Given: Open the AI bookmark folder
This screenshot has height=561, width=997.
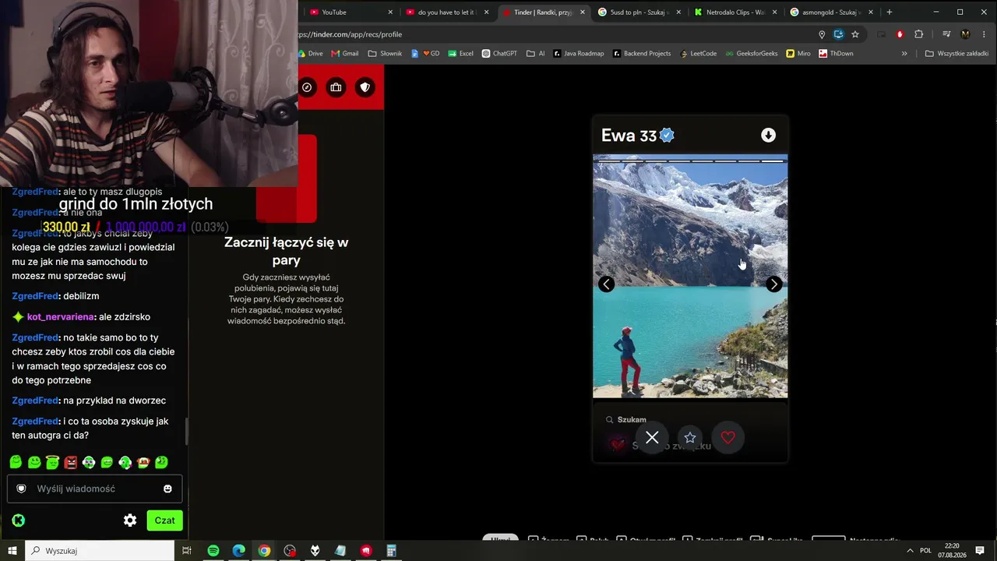Looking at the screenshot, I should 536,54.
